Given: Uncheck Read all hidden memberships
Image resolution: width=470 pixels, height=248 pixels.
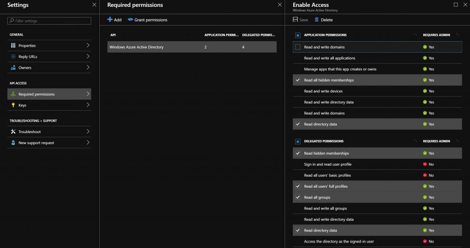Looking at the screenshot, I should tap(297, 80).
